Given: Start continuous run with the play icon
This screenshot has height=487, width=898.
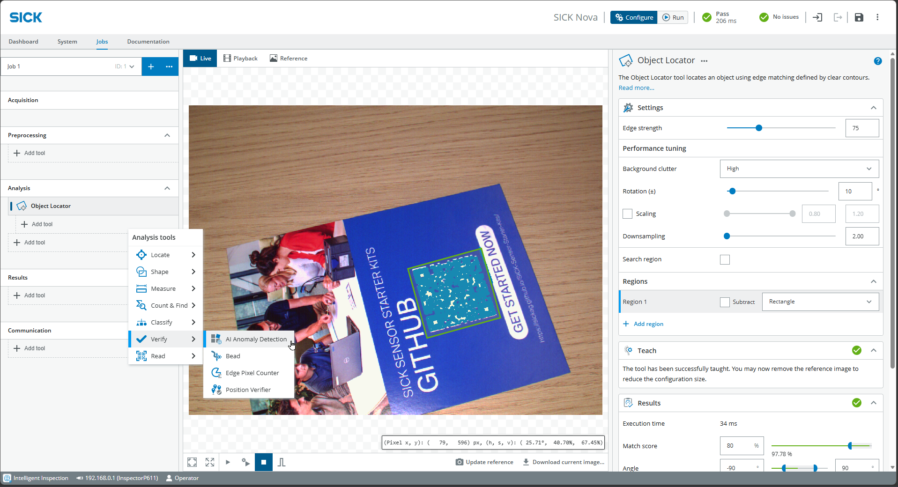Looking at the screenshot, I should tap(228, 462).
